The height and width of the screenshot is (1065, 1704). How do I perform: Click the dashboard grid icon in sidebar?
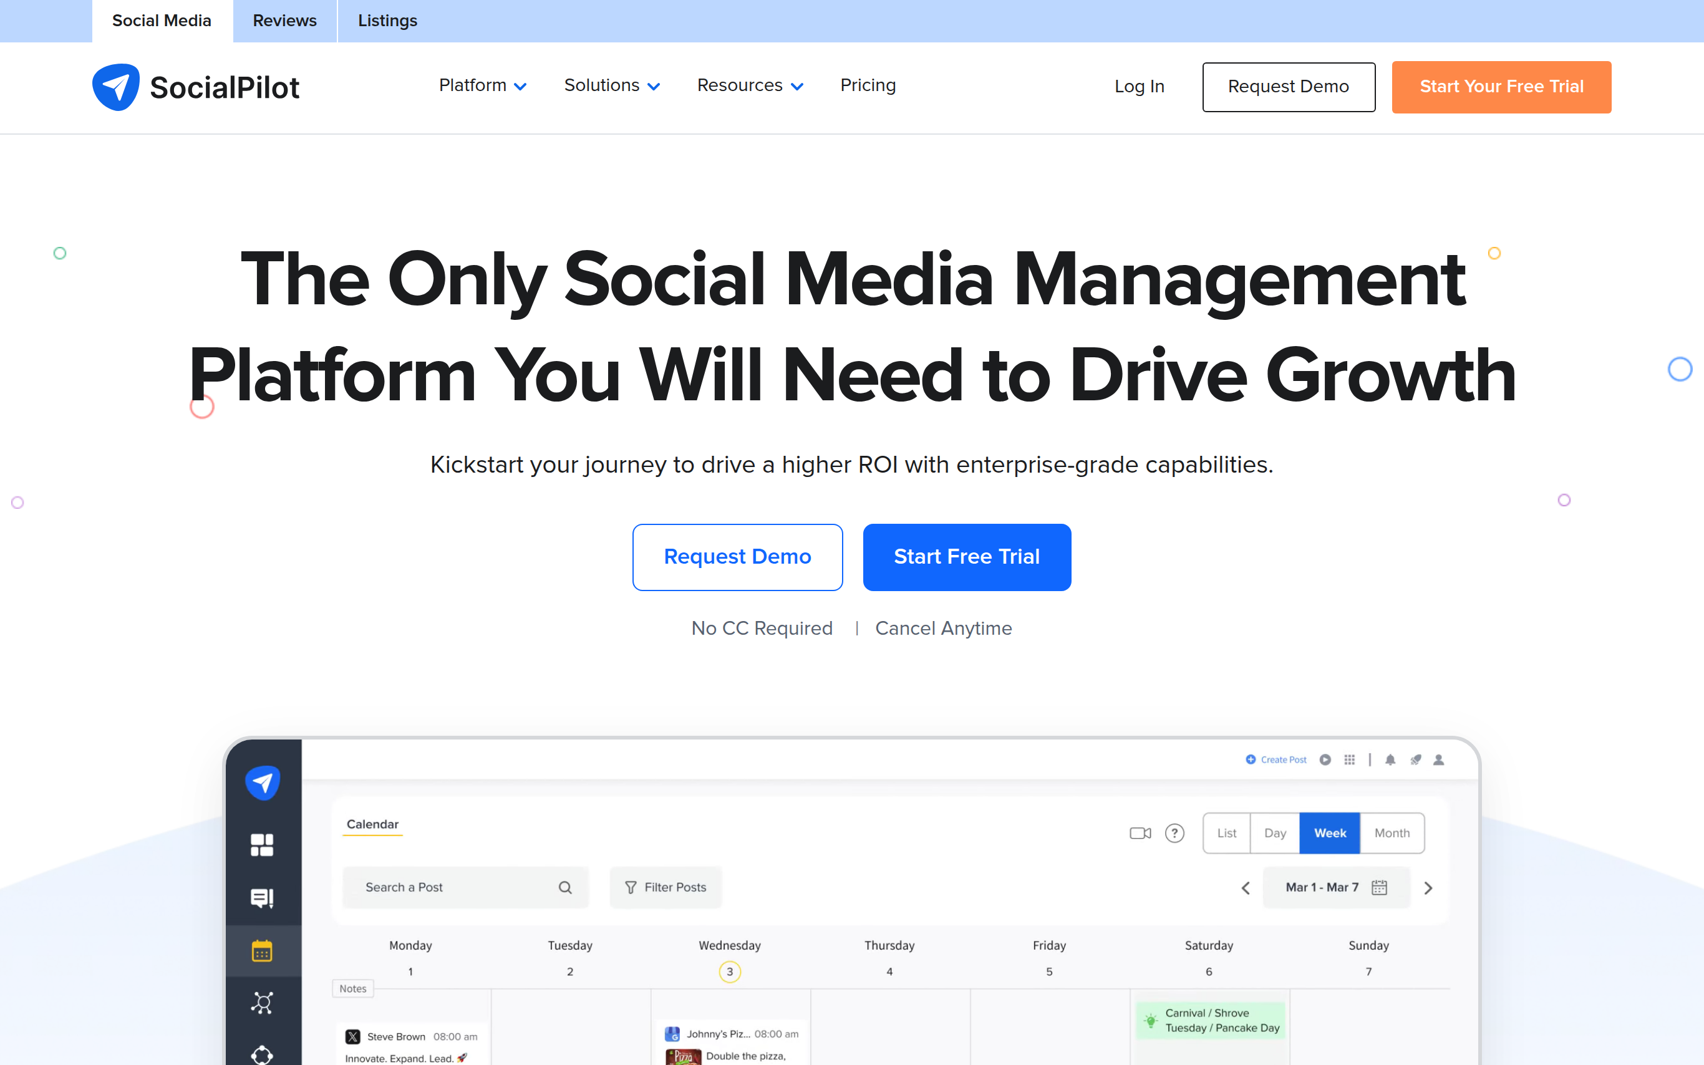(x=262, y=844)
